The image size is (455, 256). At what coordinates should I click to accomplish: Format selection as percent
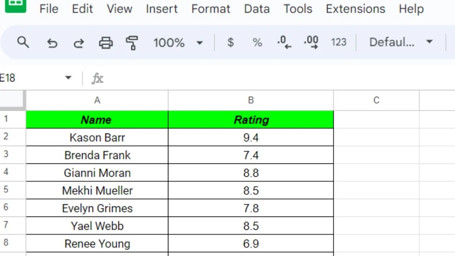click(x=257, y=42)
